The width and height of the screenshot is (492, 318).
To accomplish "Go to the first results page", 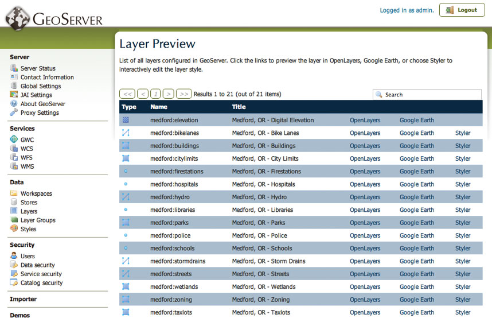I will pos(127,94).
